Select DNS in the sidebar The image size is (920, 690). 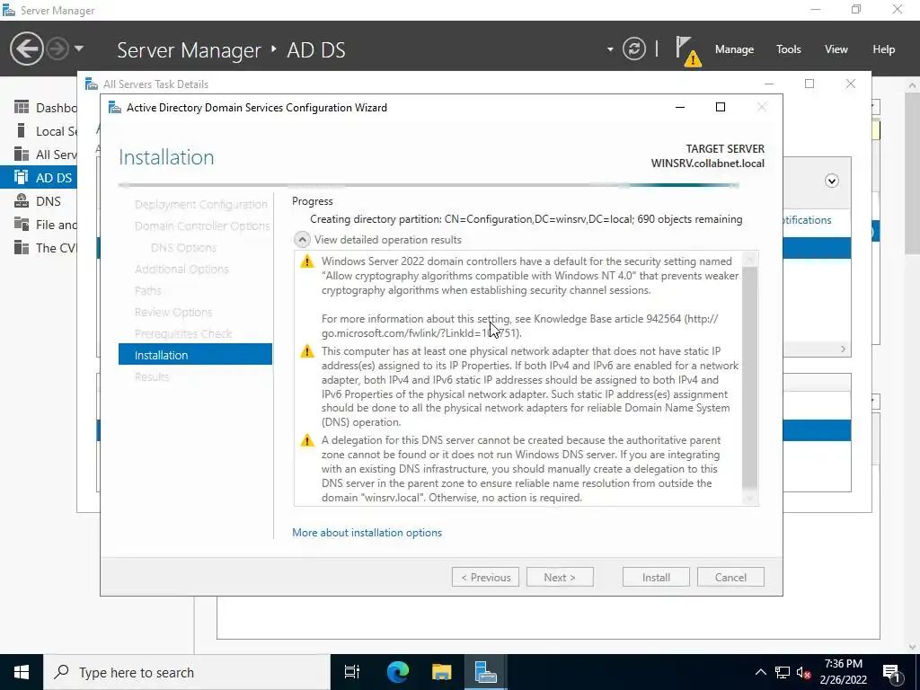(x=39, y=200)
